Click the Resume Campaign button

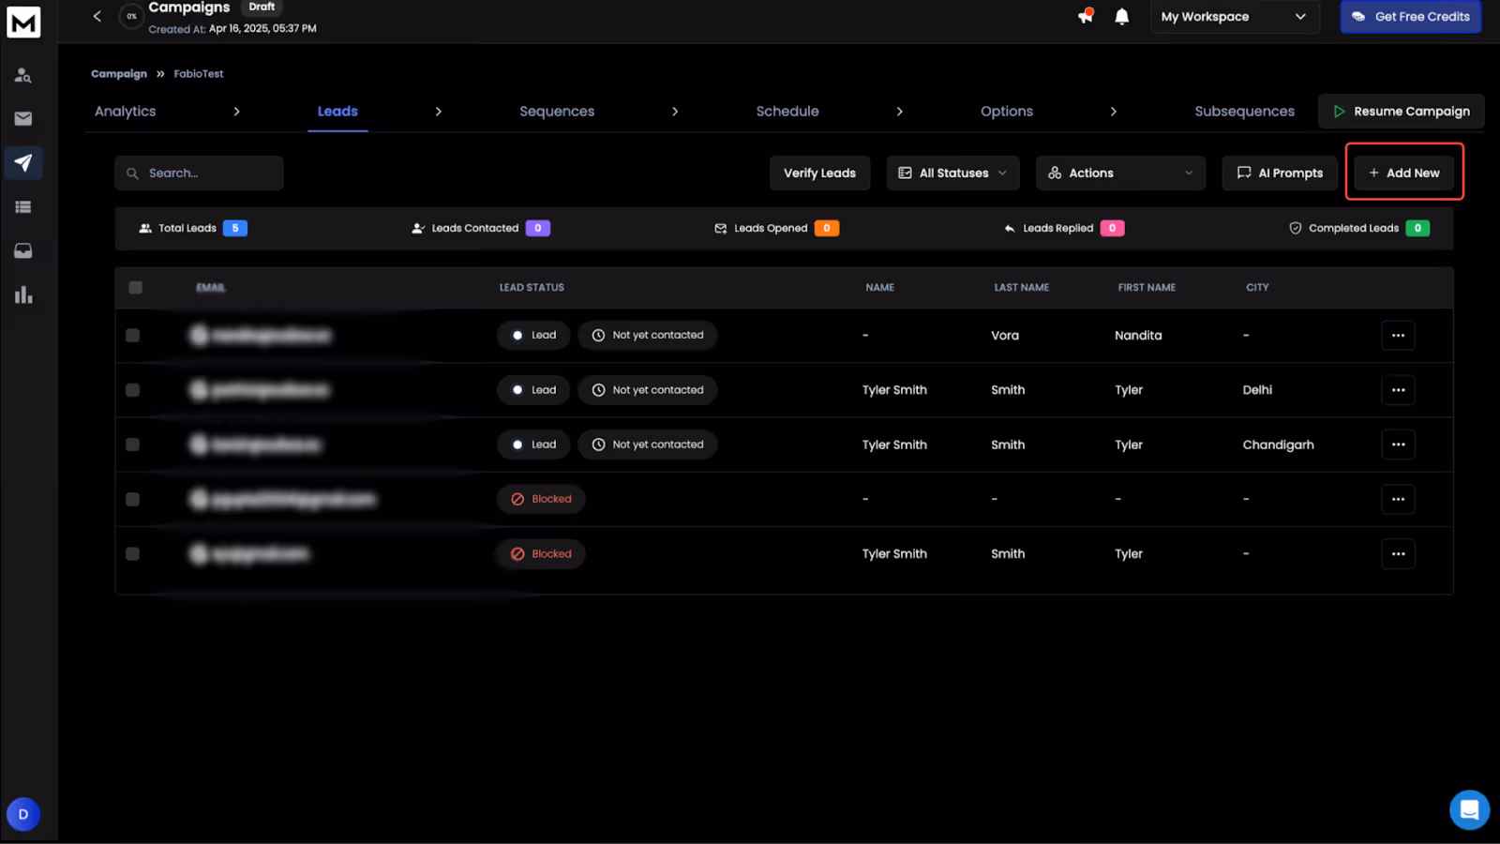(1401, 111)
